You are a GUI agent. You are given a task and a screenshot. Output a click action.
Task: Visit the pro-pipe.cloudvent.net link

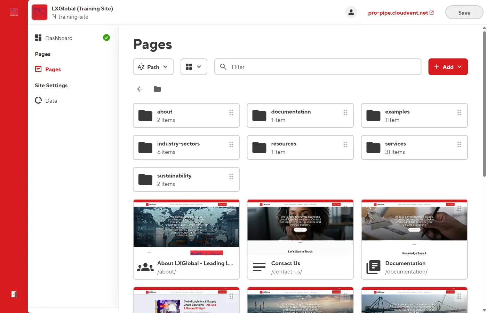tap(398, 13)
